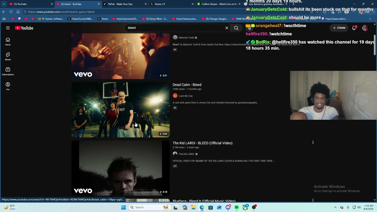Reload the page with refresh button
The width and height of the screenshot is (377, 212).
click(x=11, y=12)
